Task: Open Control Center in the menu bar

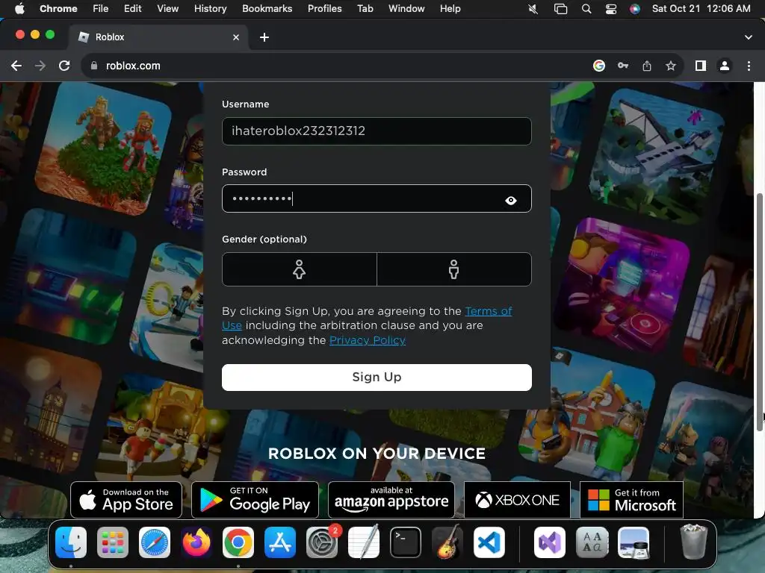Action: pyautogui.click(x=611, y=9)
